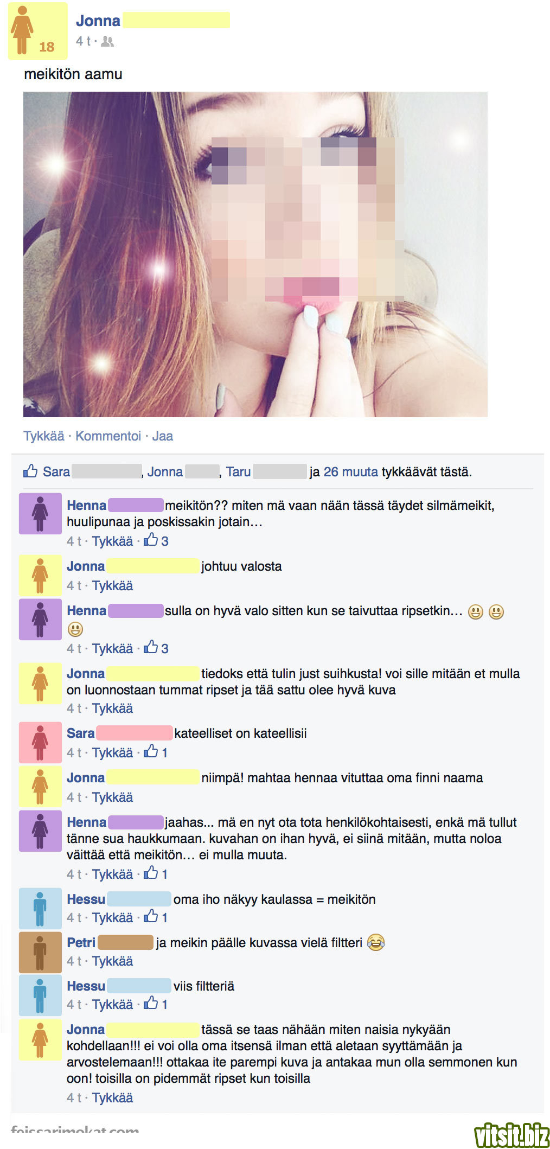Like Petri's comment about the filter

[112, 961]
